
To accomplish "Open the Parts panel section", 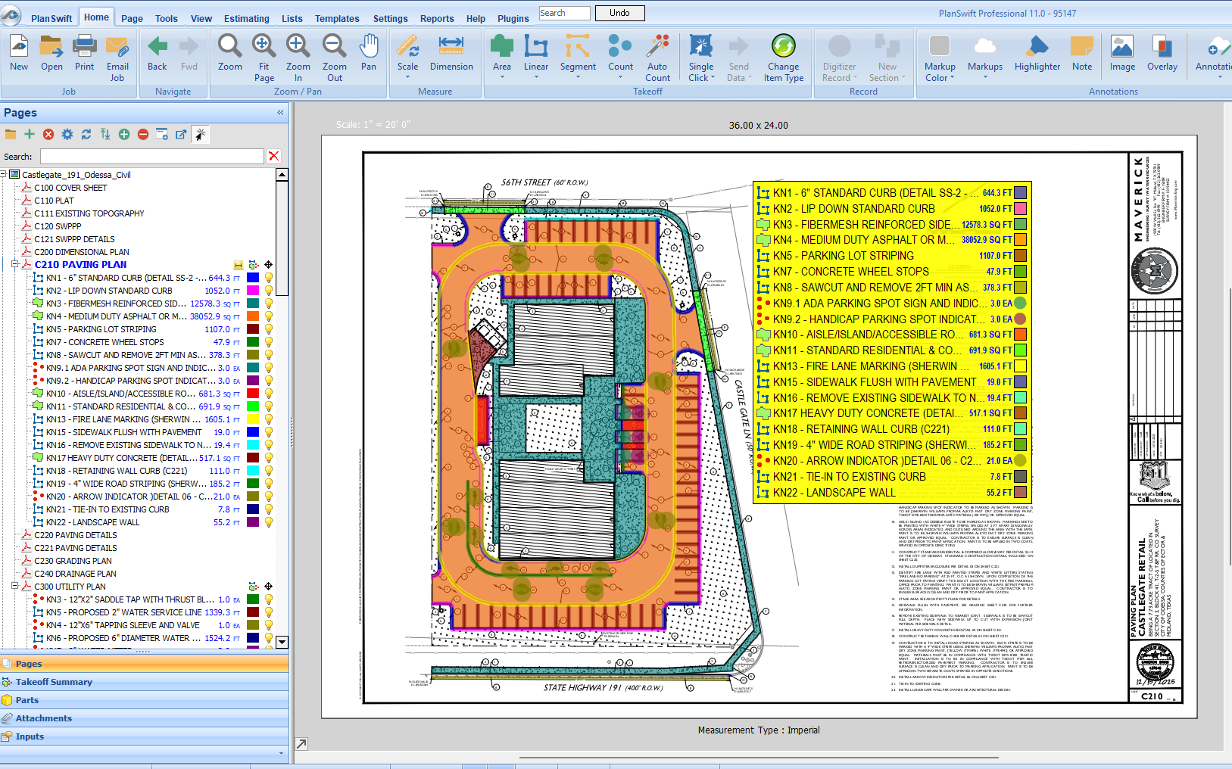I will [x=144, y=700].
